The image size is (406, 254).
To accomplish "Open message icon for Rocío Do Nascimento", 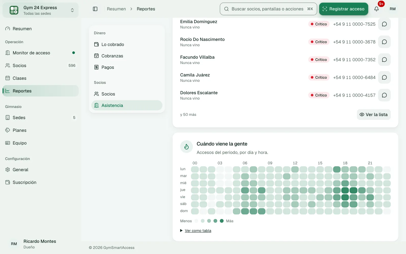I will (x=384, y=42).
